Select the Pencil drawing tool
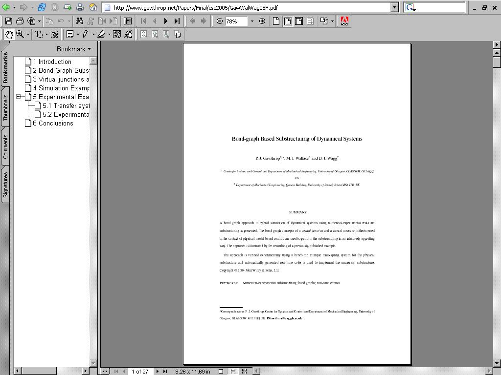The height and width of the screenshot is (375, 501). [x=85, y=34]
